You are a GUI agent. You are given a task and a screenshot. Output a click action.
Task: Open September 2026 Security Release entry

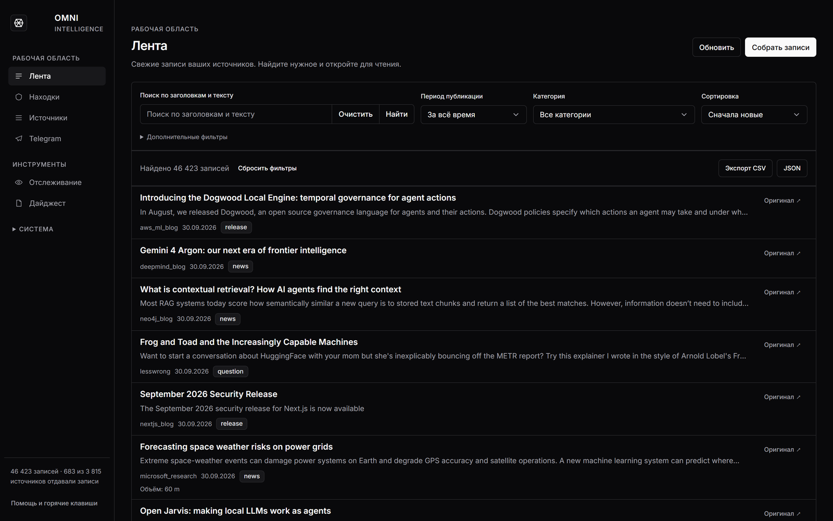tap(209, 394)
